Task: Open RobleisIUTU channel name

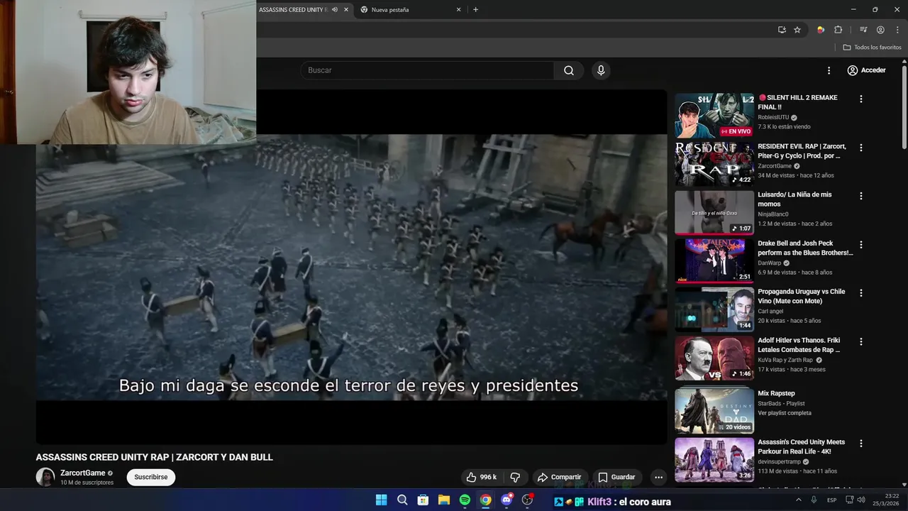Action: click(773, 117)
